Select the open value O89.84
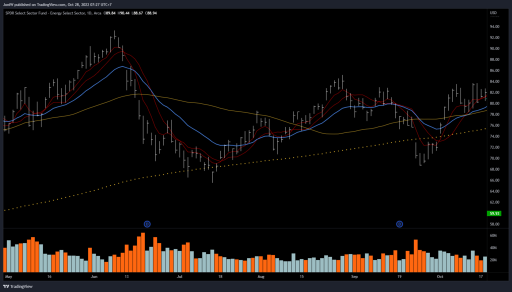512x292 pixels. [x=110, y=13]
